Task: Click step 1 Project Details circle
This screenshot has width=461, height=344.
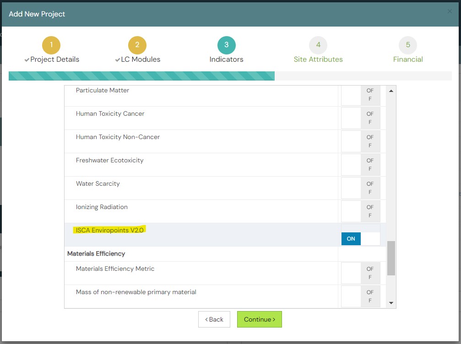Action: click(x=51, y=45)
